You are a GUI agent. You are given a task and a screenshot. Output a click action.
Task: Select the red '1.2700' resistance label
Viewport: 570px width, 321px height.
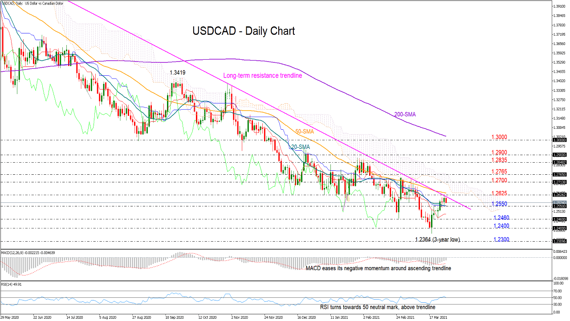(x=500, y=180)
